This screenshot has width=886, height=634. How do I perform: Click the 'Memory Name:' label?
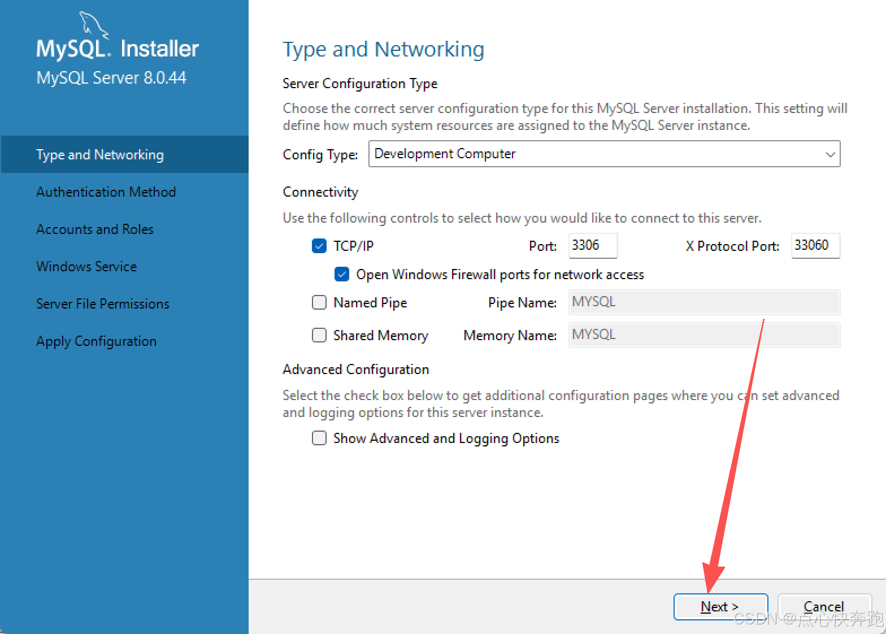[x=510, y=336]
